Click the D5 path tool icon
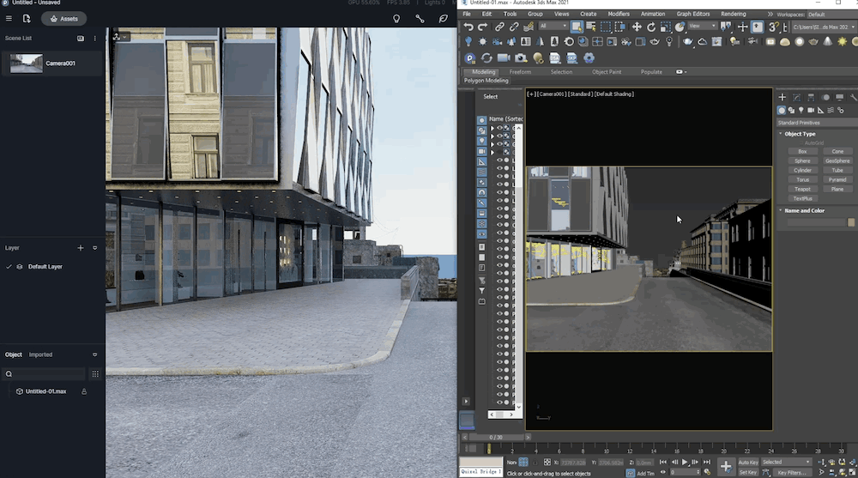 [420, 19]
